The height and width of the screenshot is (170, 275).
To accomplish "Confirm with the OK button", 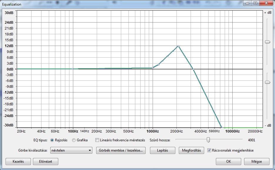I will coord(228,162).
